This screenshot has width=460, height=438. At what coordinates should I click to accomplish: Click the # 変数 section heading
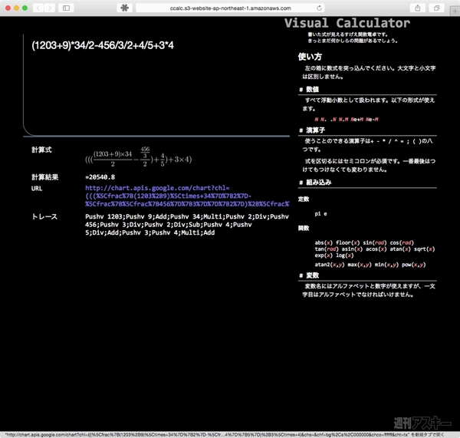pyautogui.click(x=309, y=275)
